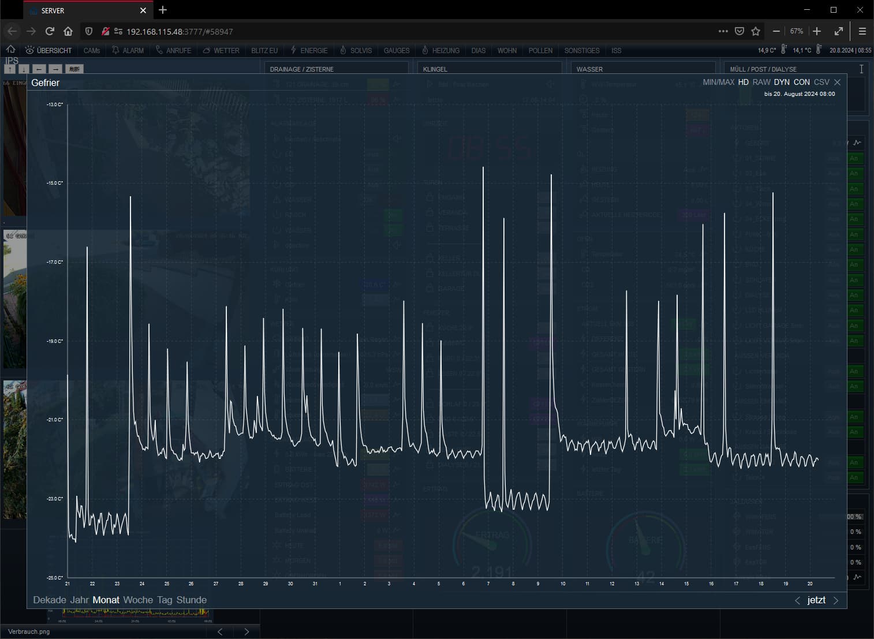The image size is (874, 639).
Task: Open the Firefox hamburger menu
Action: click(862, 31)
